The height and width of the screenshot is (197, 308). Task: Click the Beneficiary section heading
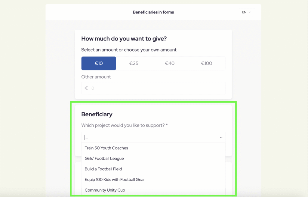pos(97,114)
